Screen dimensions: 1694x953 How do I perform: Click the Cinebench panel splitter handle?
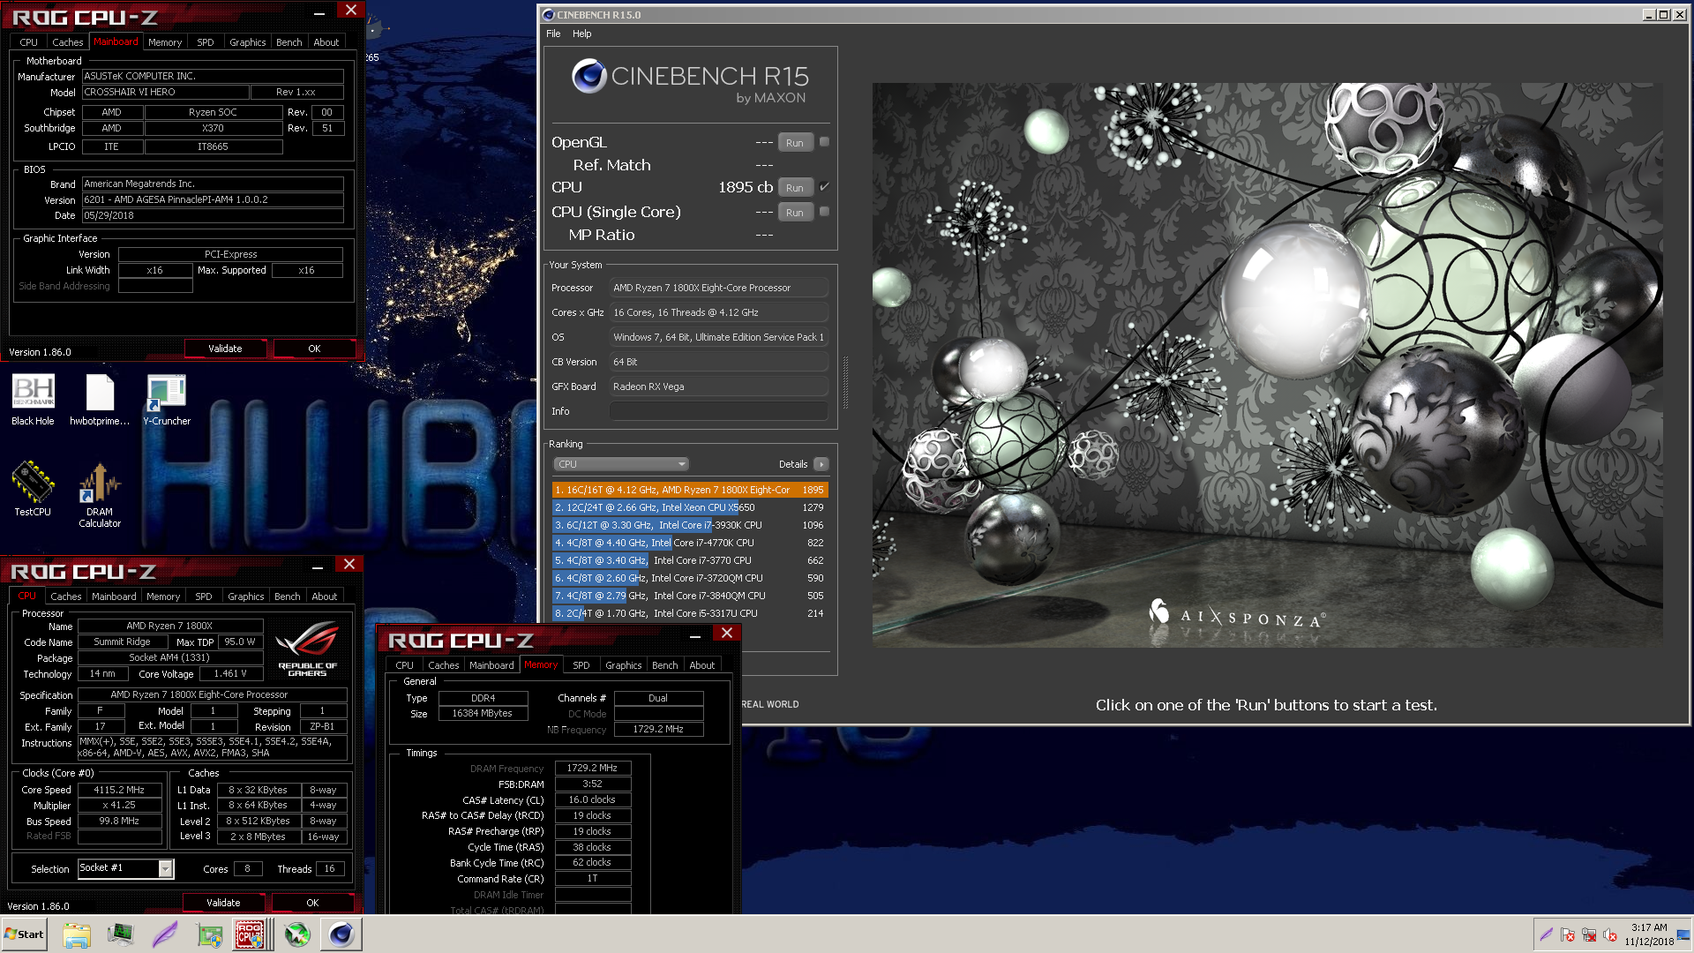[x=845, y=382]
